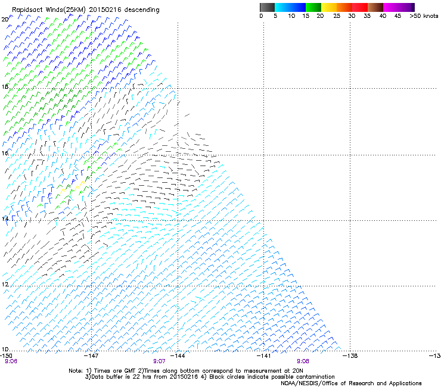Click the latitude label 12
This screenshot has width=441, height=387.
click(5, 284)
